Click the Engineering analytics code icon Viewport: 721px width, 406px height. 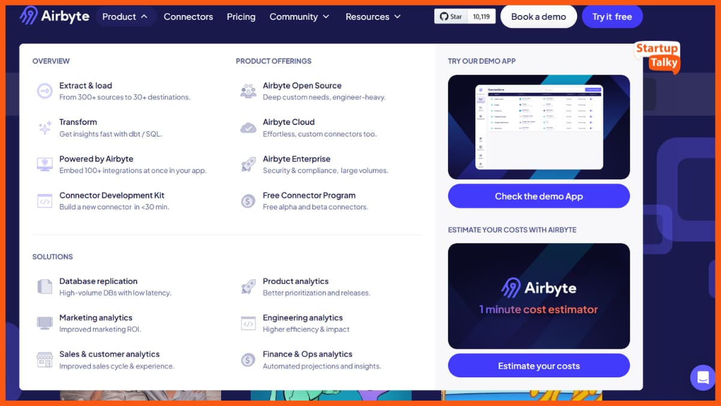point(248,323)
